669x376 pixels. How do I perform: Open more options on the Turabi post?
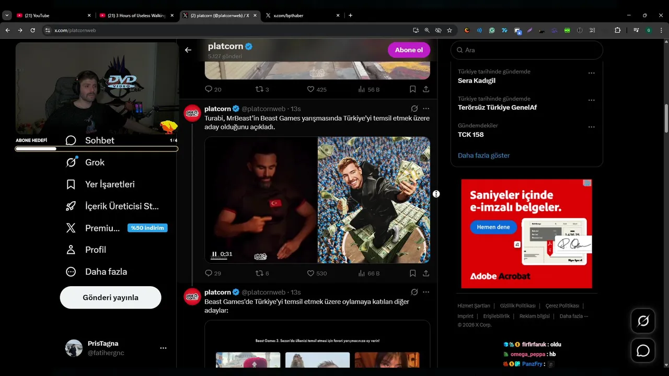coord(426,109)
